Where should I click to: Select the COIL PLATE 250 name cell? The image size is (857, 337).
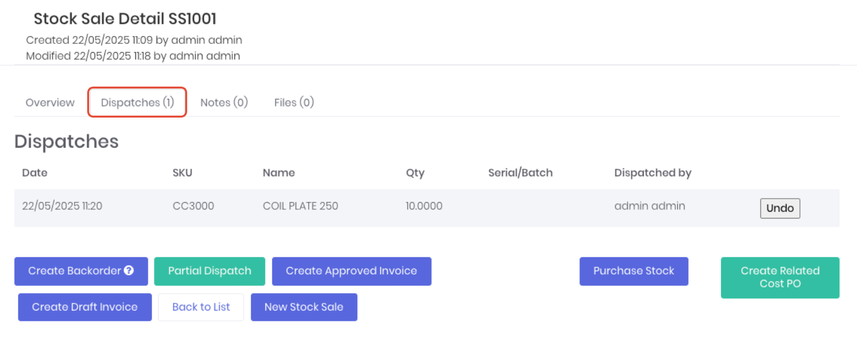point(300,206)
